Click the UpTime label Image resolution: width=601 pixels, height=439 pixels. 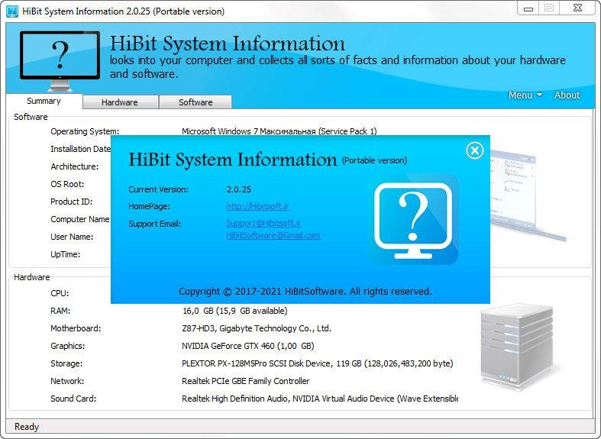click(x=65, y=255)
